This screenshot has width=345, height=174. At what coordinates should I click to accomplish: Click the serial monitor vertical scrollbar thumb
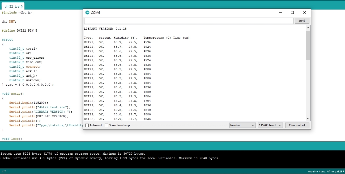click(x=308, y=45)
